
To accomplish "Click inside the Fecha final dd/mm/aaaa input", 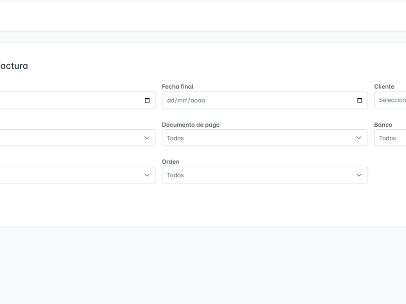I will pos(228,100).
